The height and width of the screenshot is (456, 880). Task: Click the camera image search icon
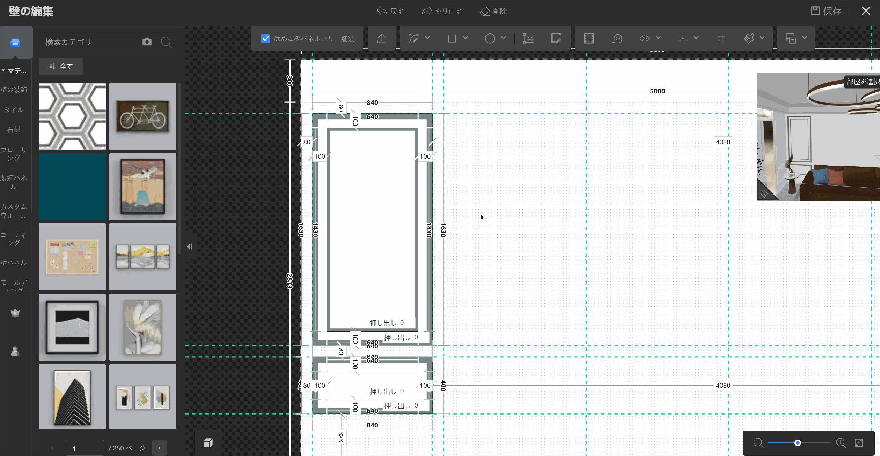coord(147,42)
